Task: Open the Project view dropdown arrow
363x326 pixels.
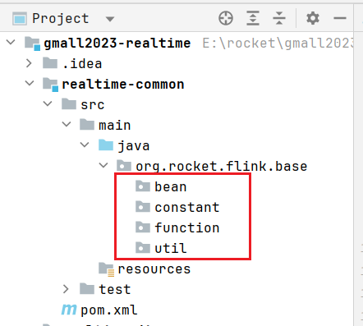Action: pyautogui.click(x=110, y=19)
